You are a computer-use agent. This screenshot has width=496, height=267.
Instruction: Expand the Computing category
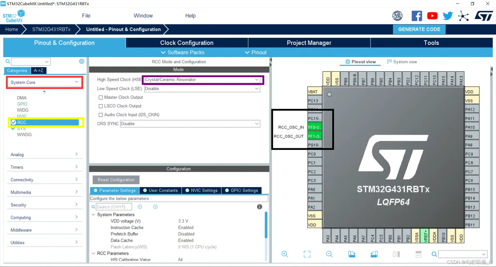point(44,217)
